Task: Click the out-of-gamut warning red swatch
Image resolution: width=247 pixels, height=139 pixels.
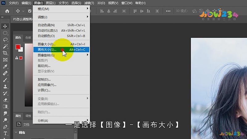Action: (x=21, y=58)
